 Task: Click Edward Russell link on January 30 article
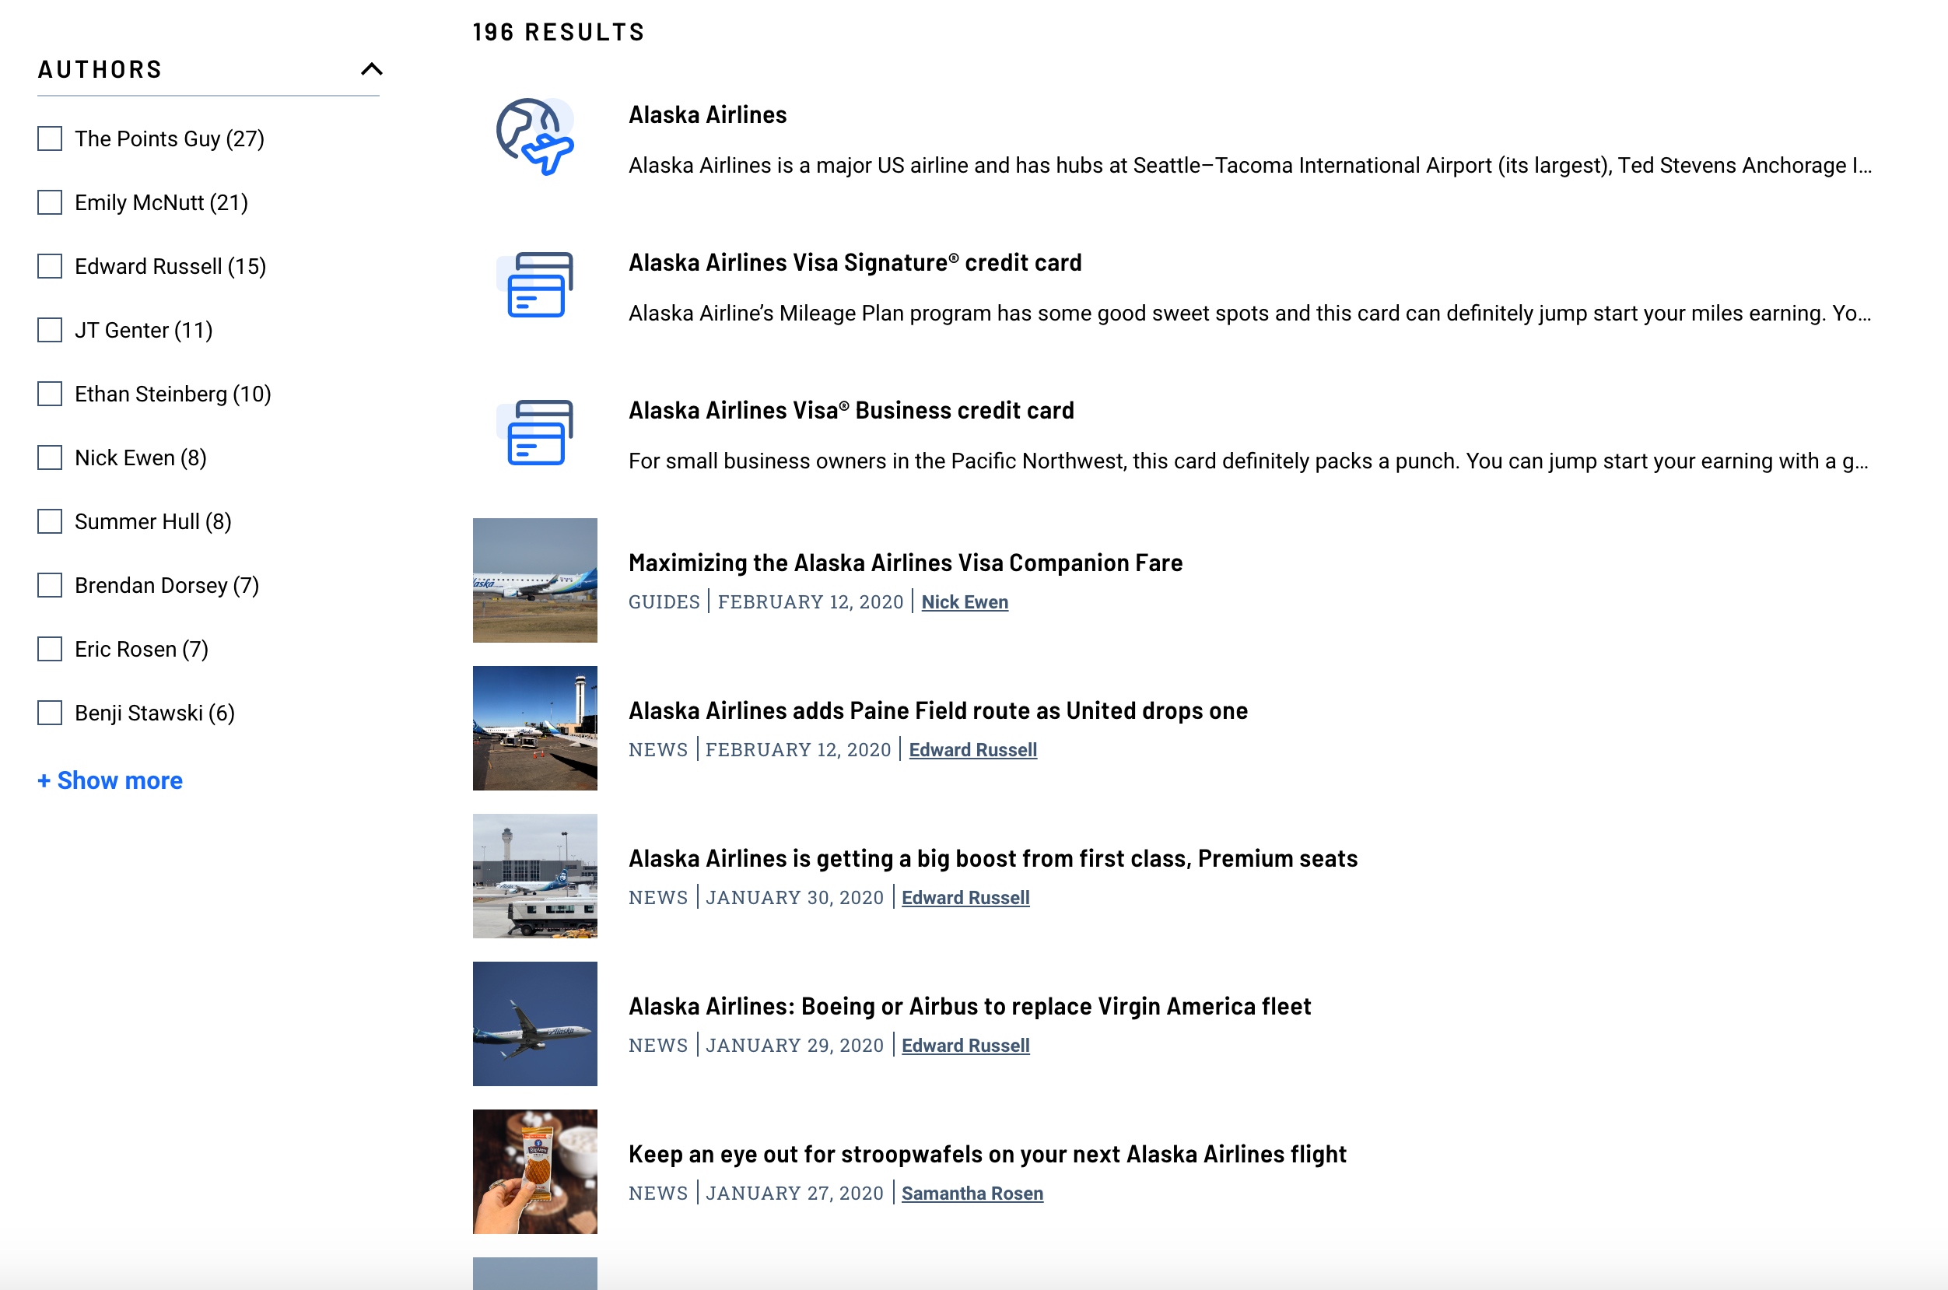[x=965, y=898]
